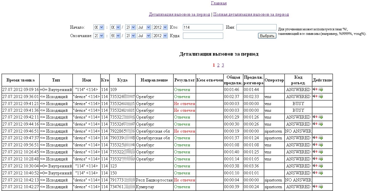
Task: Download recording of the 10:42:27 call
Action: 321,187
